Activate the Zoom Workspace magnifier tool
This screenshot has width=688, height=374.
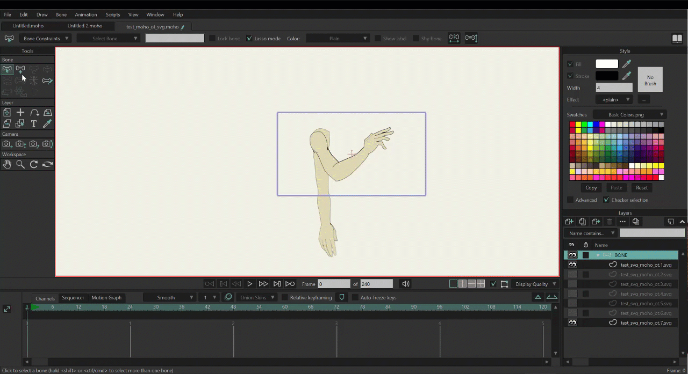[x=20, y=165]
